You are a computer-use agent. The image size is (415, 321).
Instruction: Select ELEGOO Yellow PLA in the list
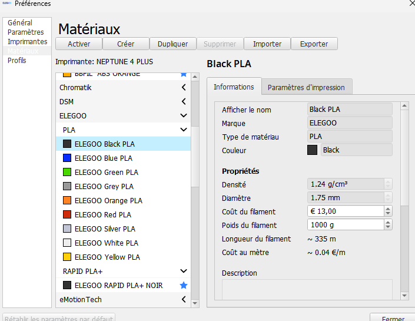point(124,257)
